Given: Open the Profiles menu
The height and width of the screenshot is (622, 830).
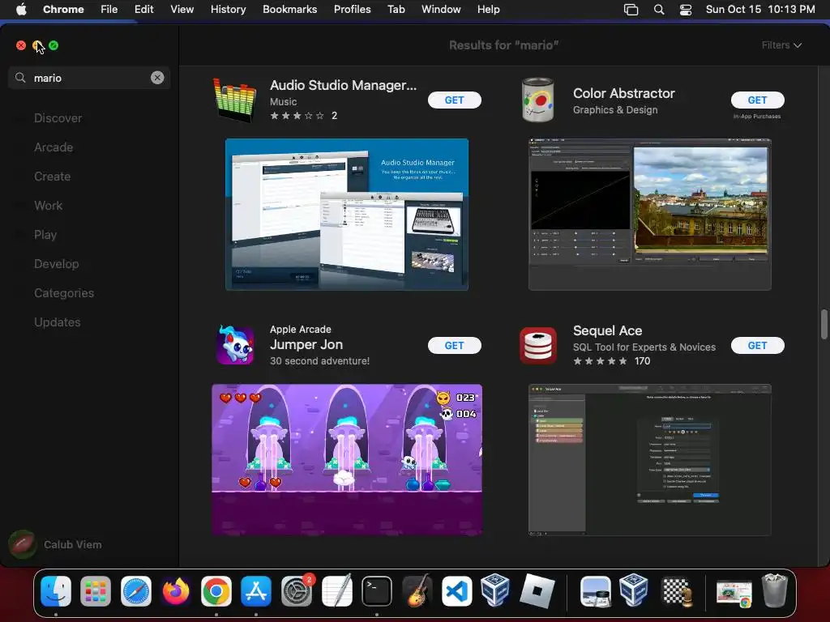Looking at the screenshot, I should [x=352, y=10].
